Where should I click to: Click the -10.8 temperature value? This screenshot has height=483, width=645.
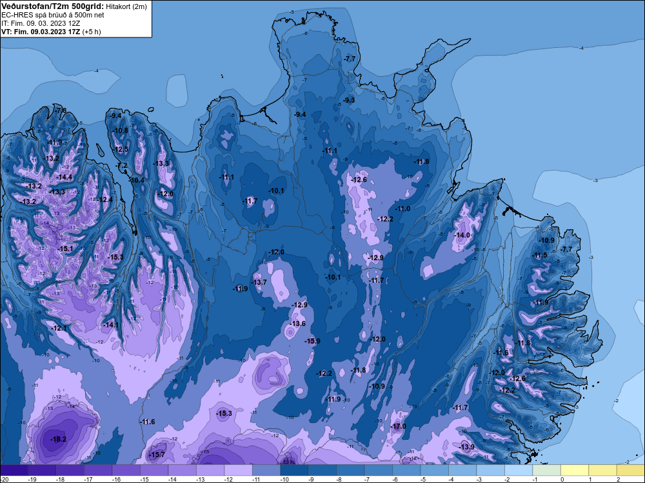(121, 130)
